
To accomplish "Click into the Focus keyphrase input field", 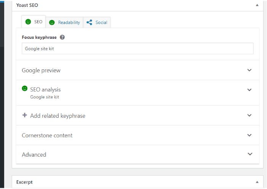I will point(137,48).
